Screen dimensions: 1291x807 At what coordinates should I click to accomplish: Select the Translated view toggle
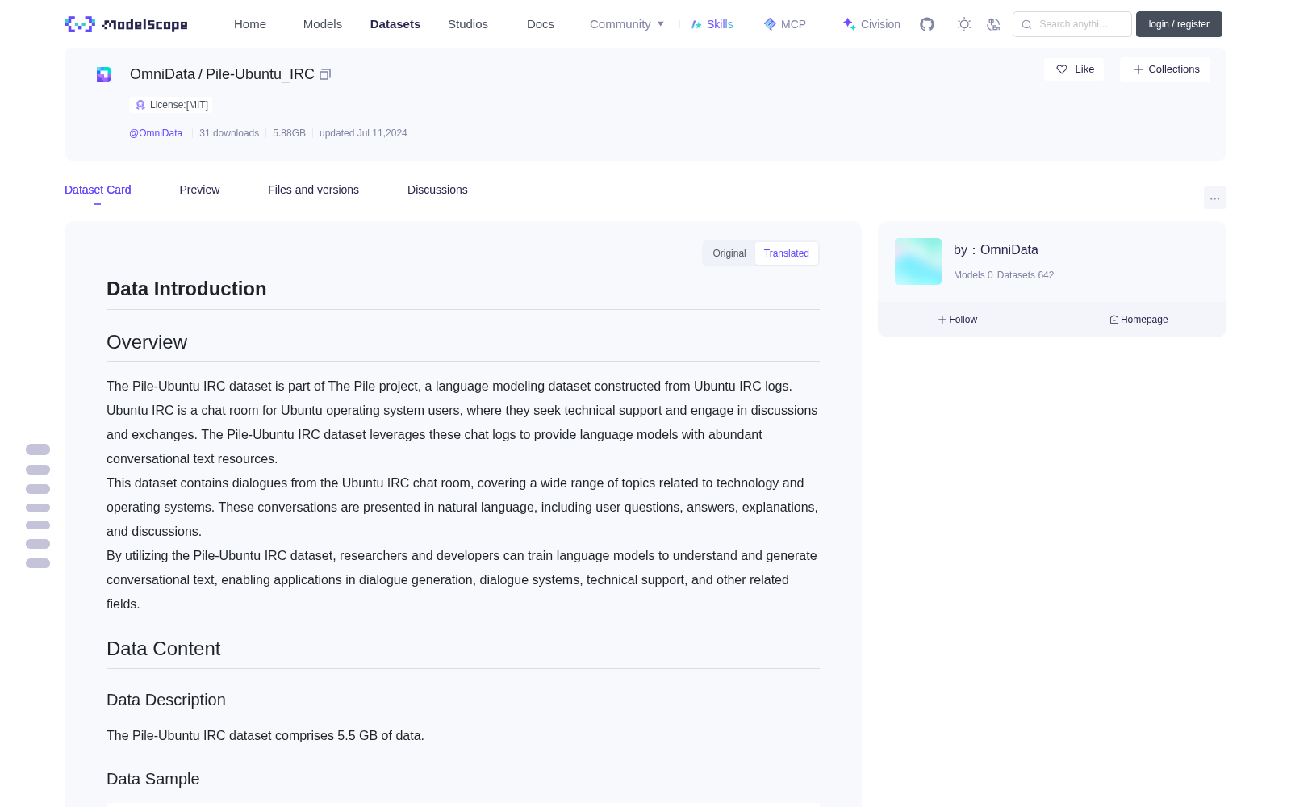point(786,253)
